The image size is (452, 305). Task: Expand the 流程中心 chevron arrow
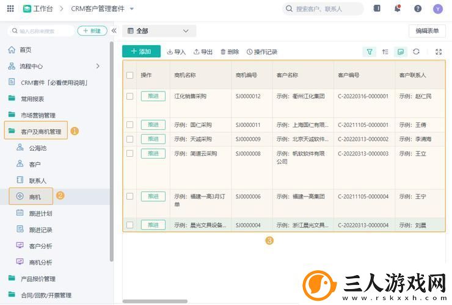click(x=98, y=66)
